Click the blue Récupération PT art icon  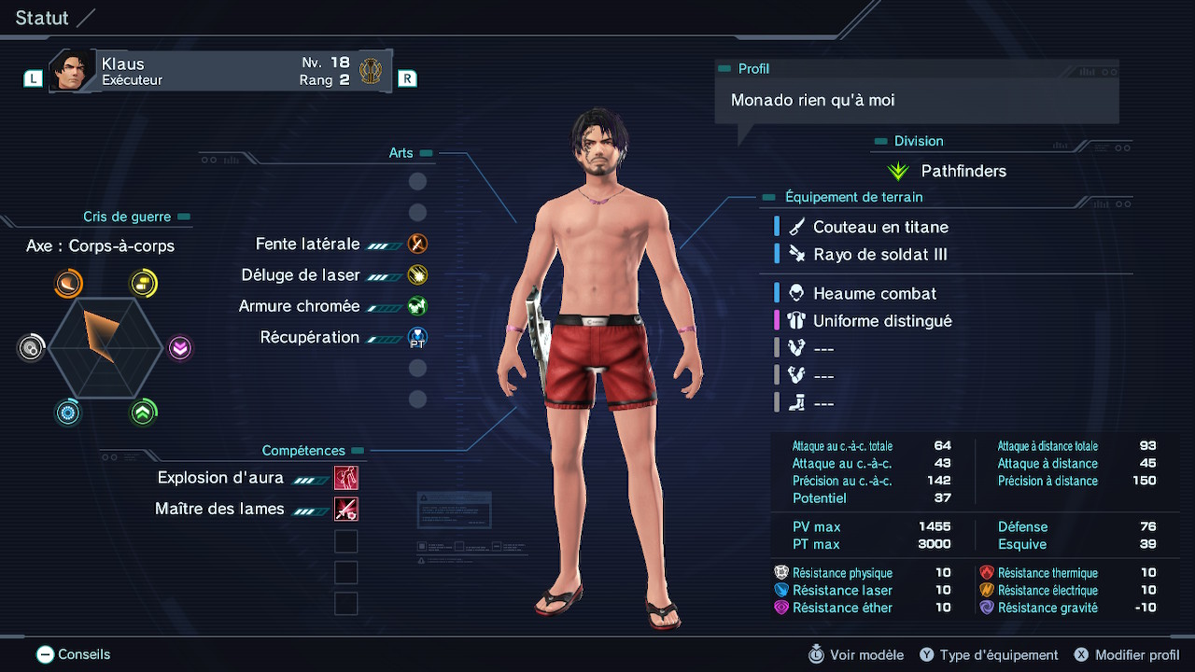[x=417, y=338]
